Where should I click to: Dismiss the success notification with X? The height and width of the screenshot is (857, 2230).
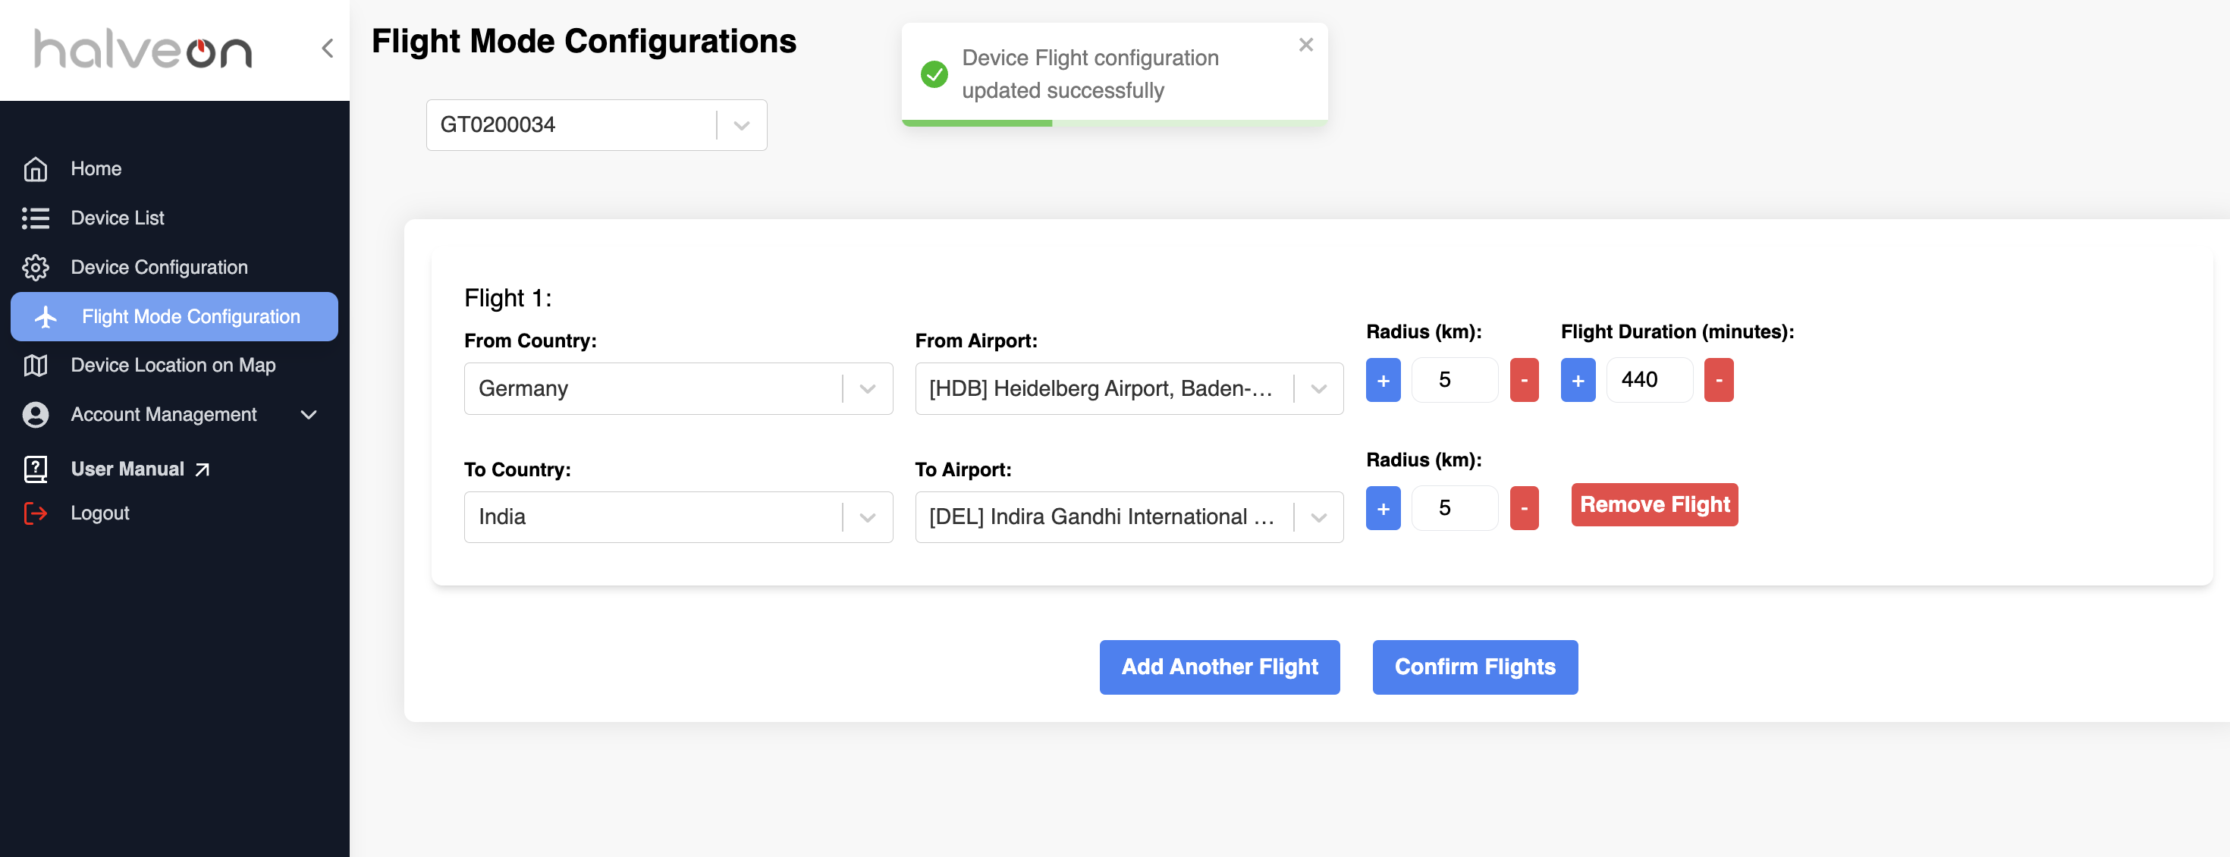[1305, 45]
